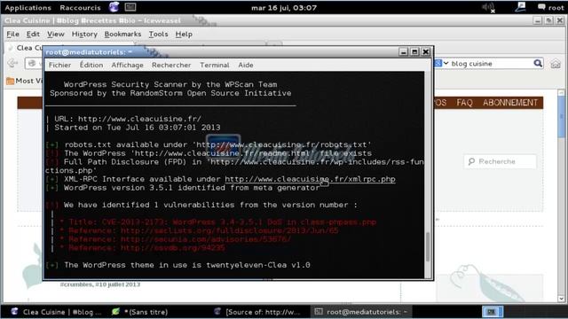Click the ABONNEMENT link on website

510,103
